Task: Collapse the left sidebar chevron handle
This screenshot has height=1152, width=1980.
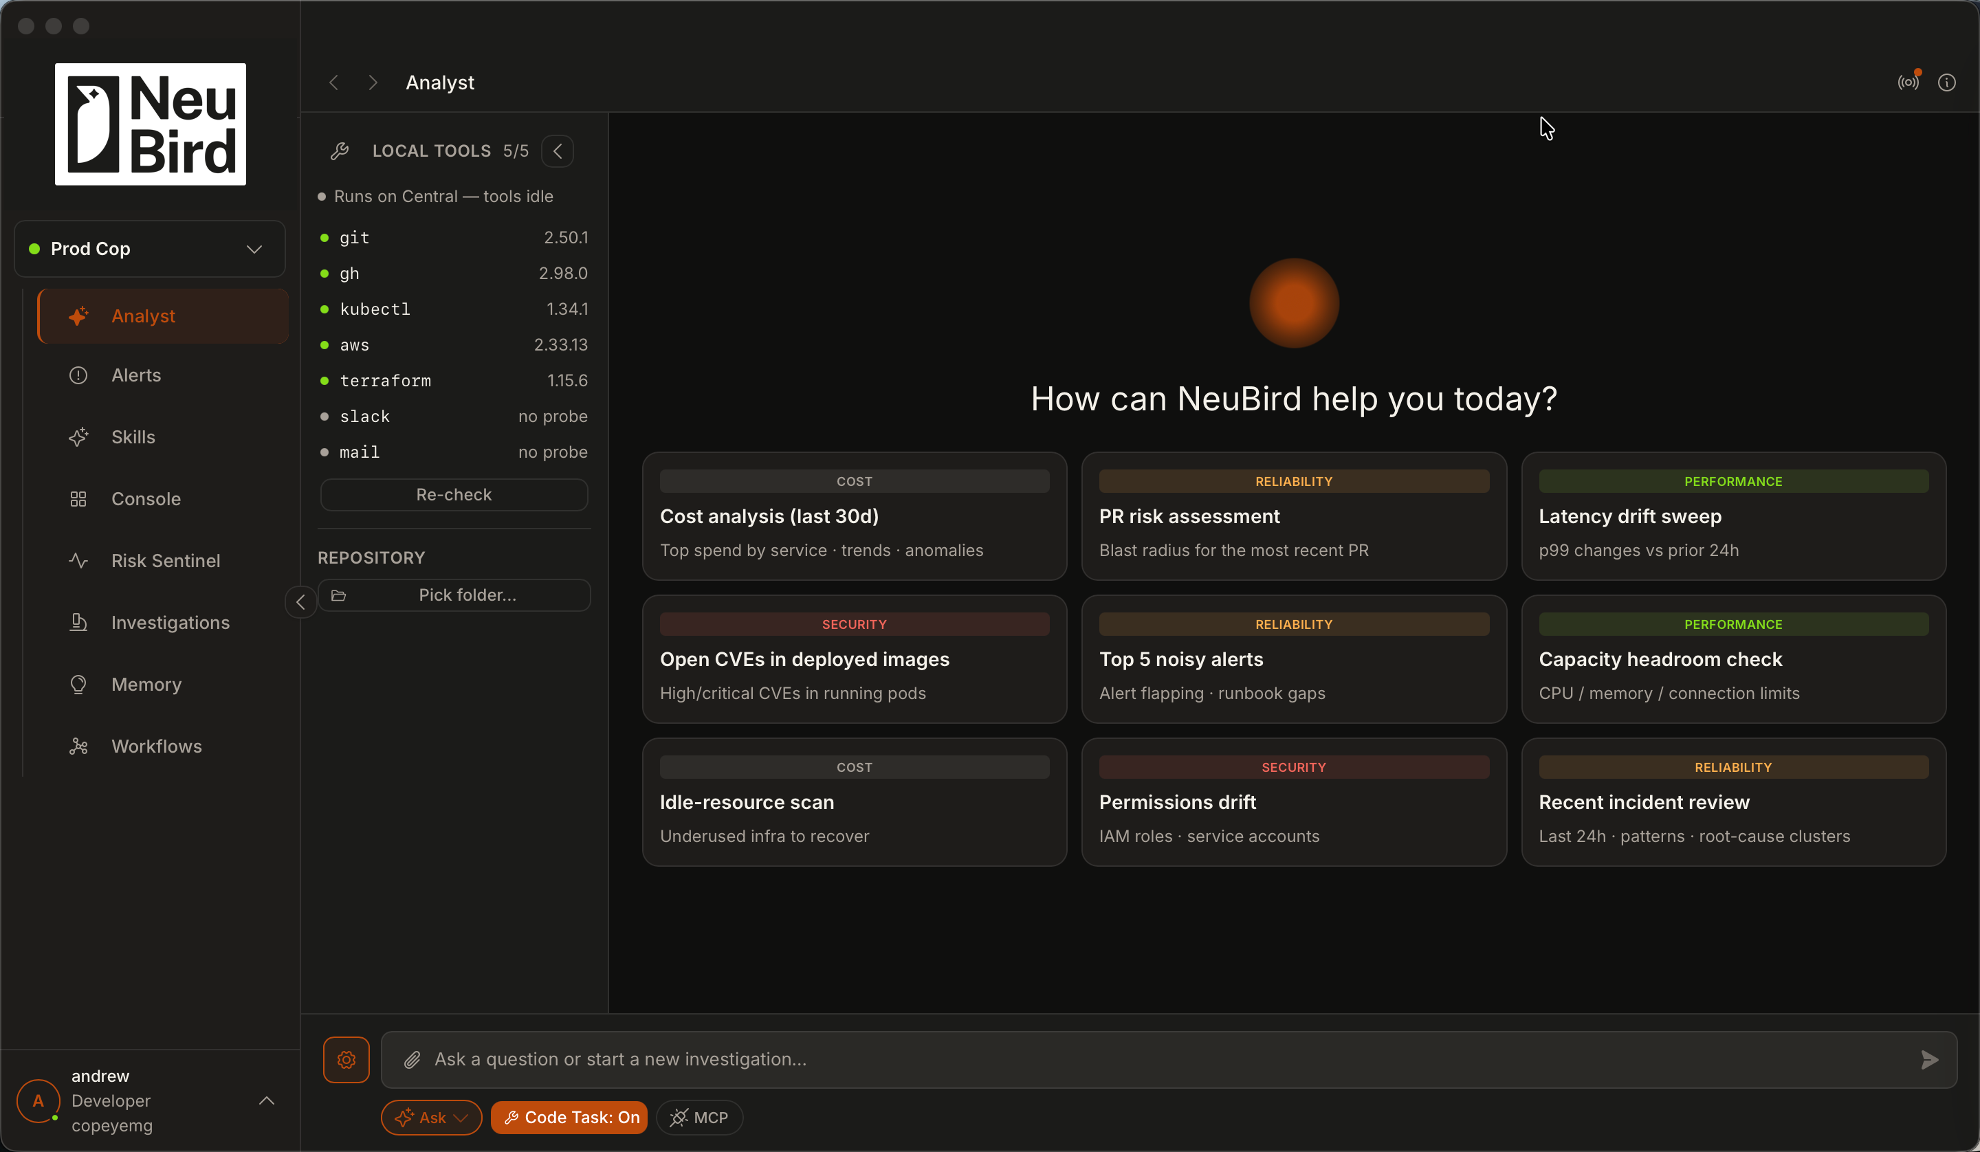Action: tap(300, 603)
